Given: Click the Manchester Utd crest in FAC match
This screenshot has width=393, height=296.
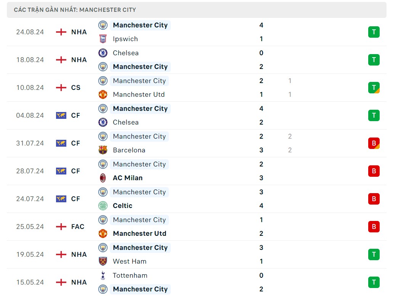Looking at the screenshot, I should (103, 234).
